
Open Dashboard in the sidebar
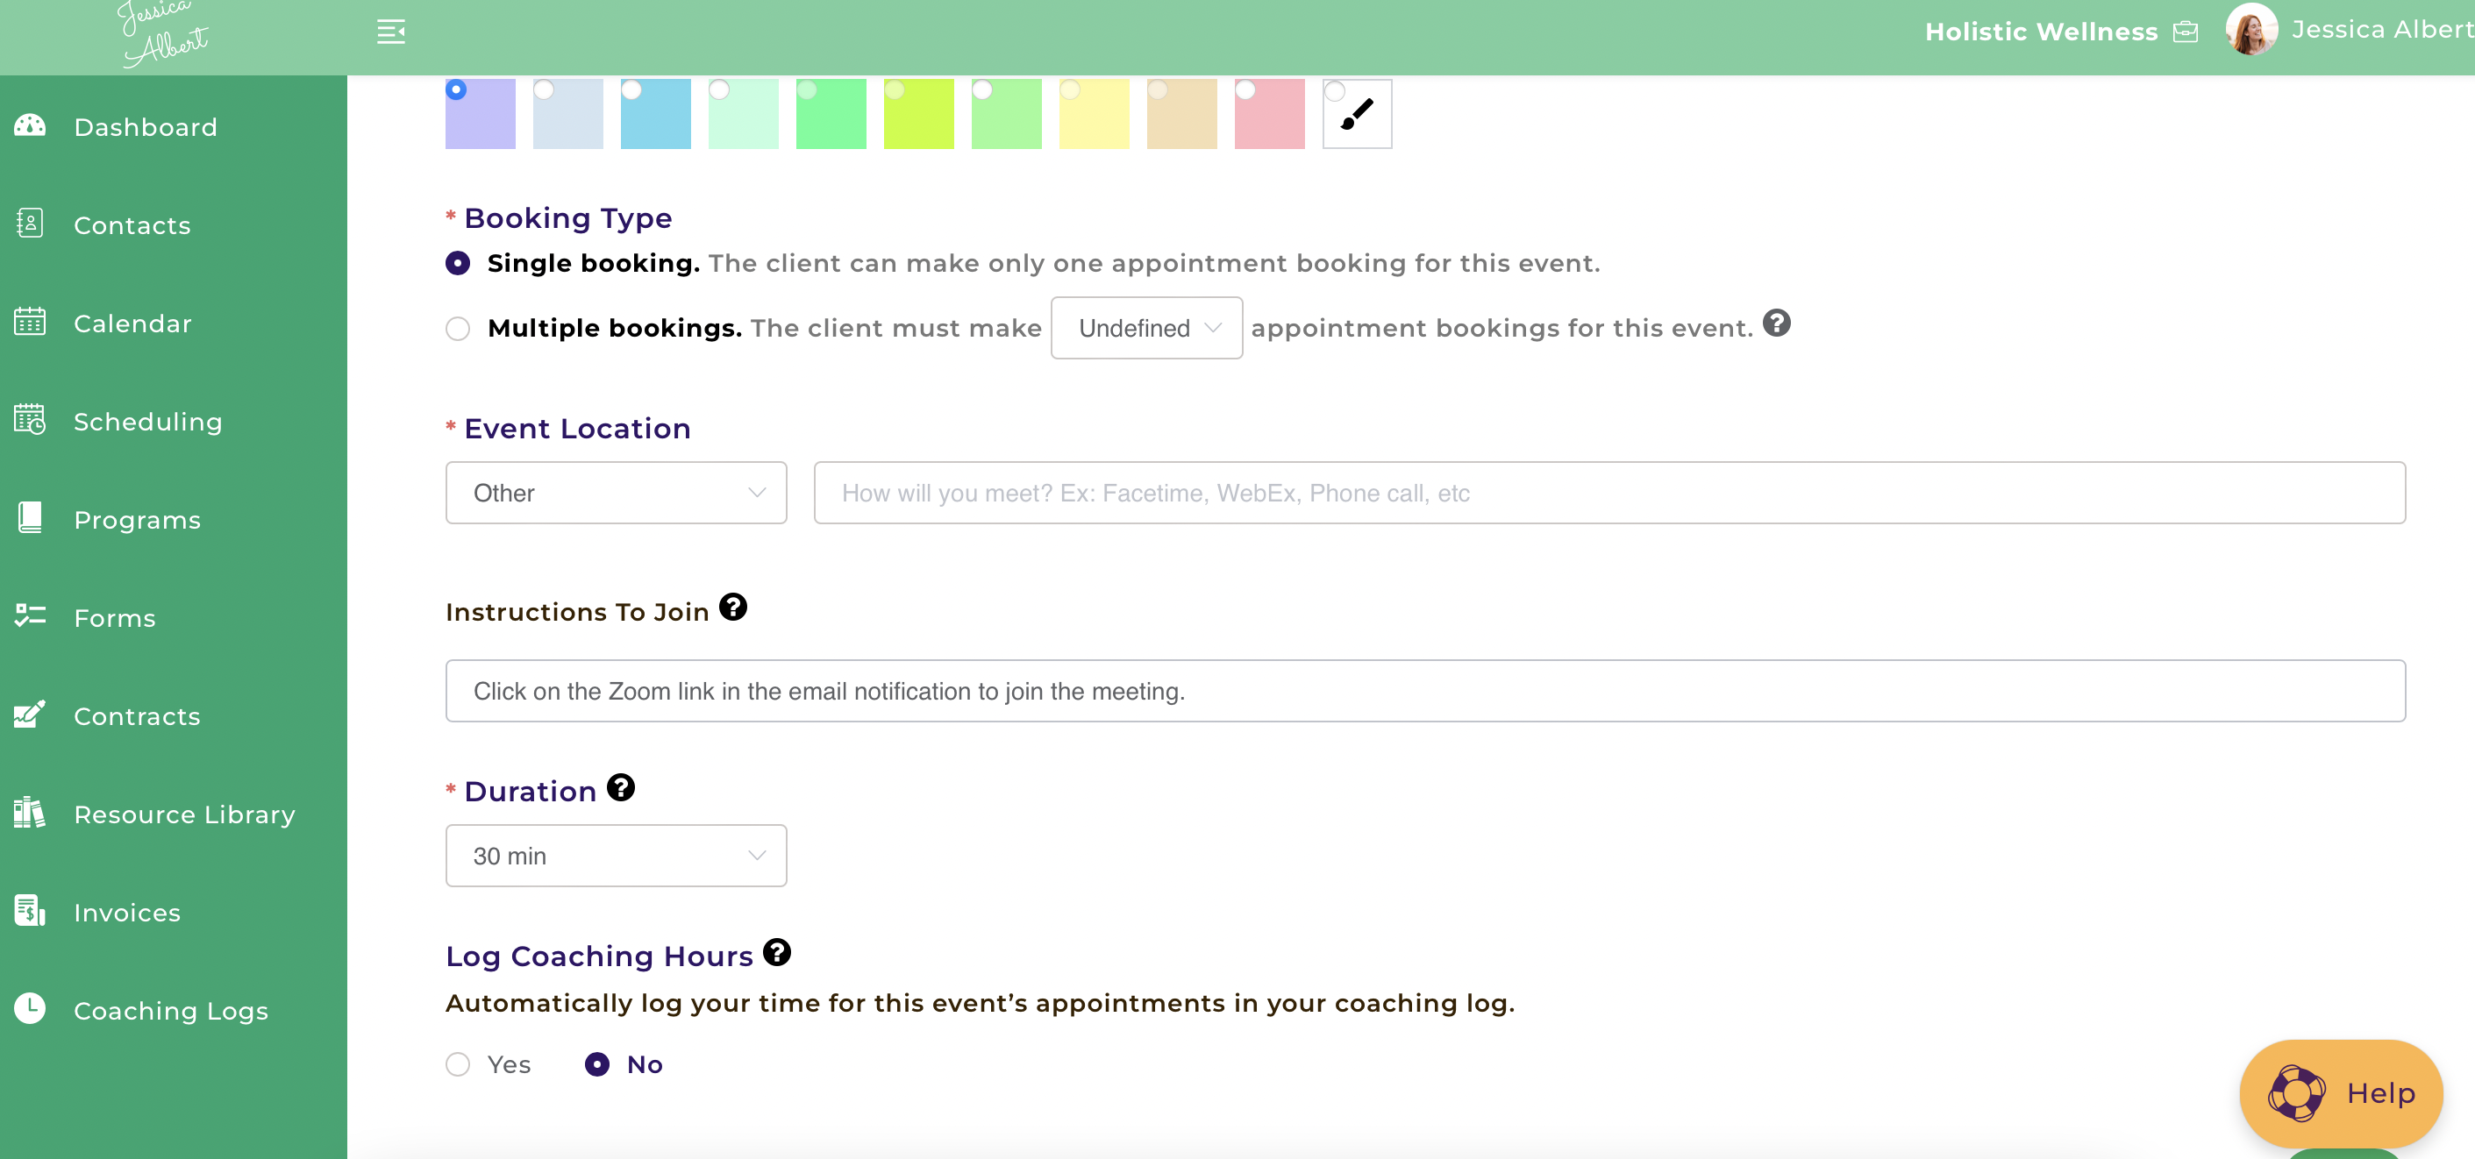click(145, 127)
